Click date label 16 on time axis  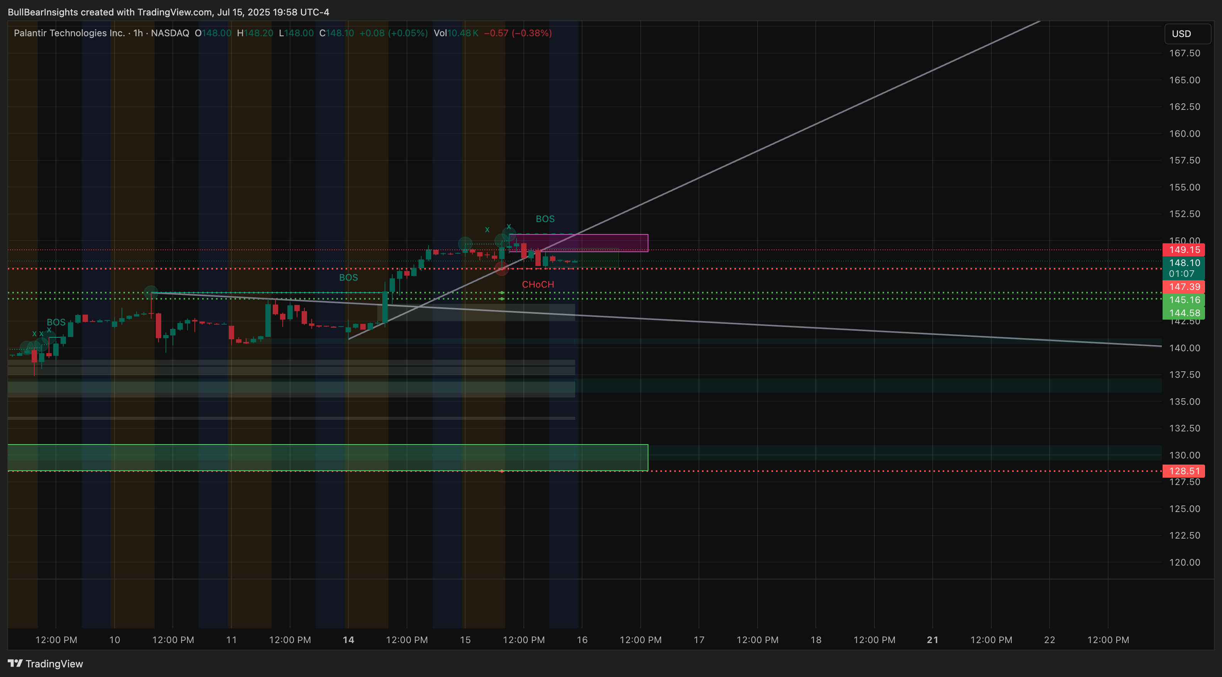click(582, 640)
